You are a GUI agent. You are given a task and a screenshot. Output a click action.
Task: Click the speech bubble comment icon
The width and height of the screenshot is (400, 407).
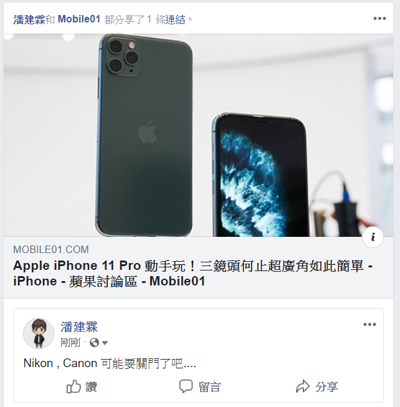click(x=186, y=386)
